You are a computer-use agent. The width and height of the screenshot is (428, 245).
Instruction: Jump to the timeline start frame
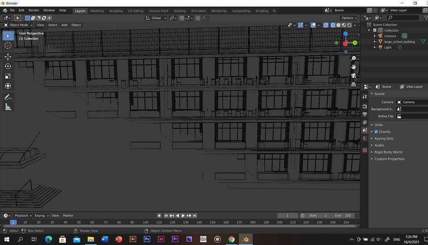[166, 216]
